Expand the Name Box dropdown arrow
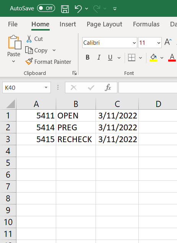177x243 pixels. point(46,87)
